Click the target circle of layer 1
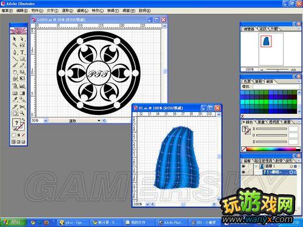The height and width of the screenshot is (227, 303). (x=291, y=166)
